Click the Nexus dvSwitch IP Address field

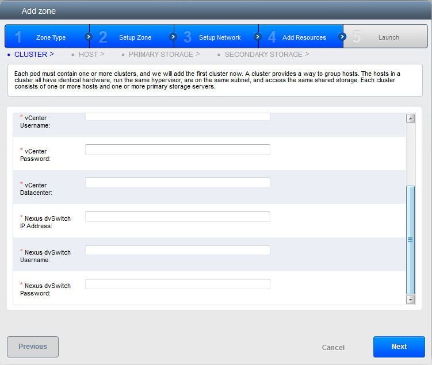tap(177, 217)
